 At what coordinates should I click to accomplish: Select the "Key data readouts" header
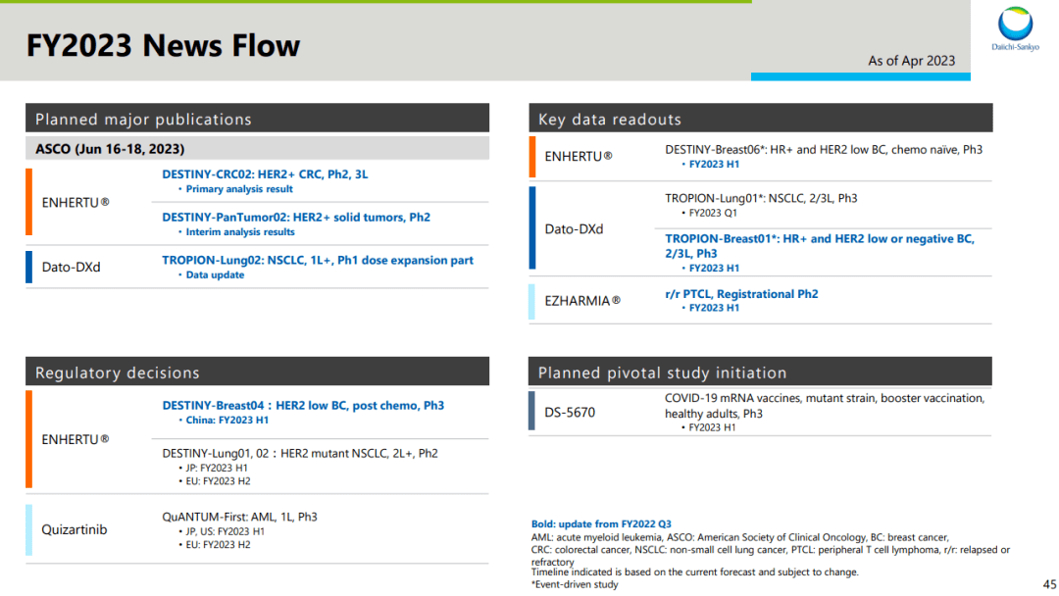click(x=609, y=120)
